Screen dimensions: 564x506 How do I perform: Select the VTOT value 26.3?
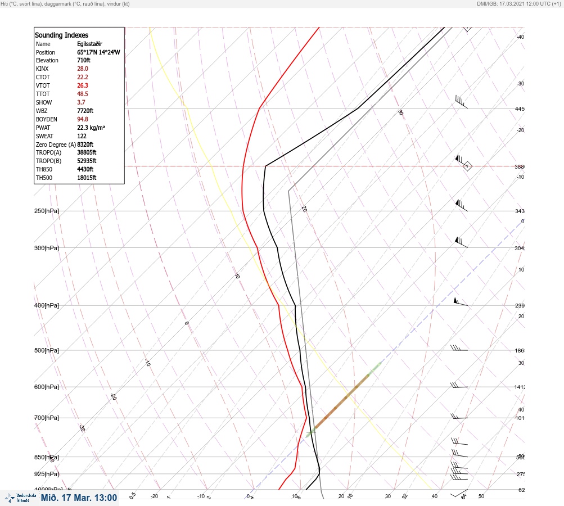click(83, 85)
